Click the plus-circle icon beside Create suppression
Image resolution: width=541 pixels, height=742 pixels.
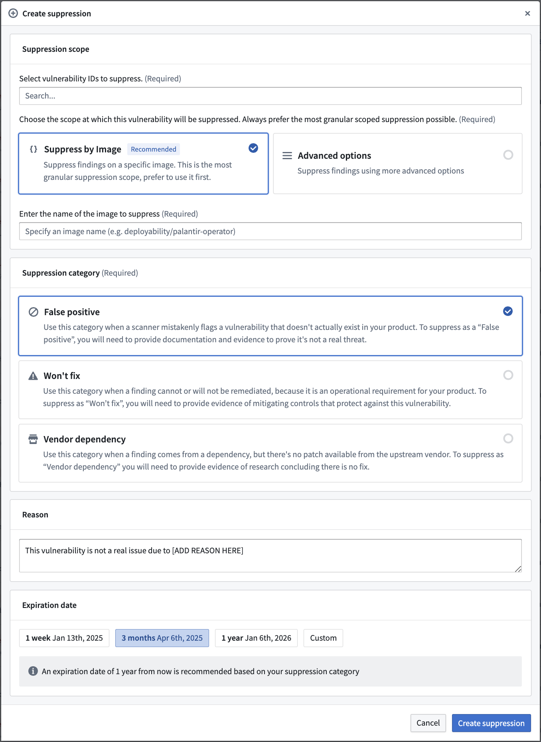pyautogui.click(x=13, y=14)
